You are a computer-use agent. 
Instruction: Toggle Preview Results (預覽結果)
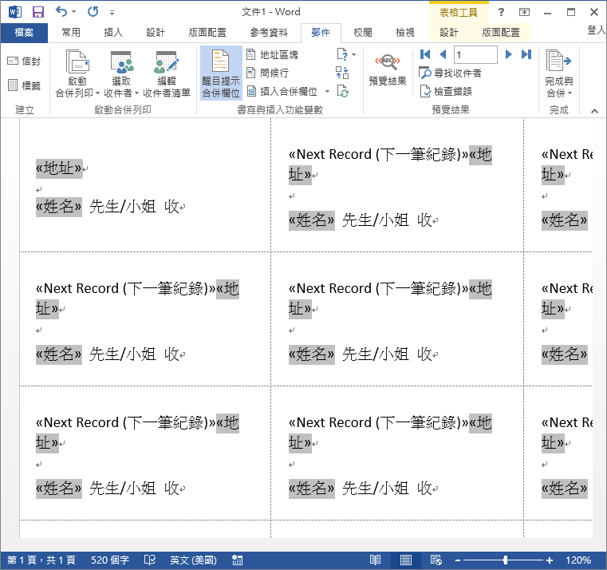pyautogui.click(x=388, y=69)
